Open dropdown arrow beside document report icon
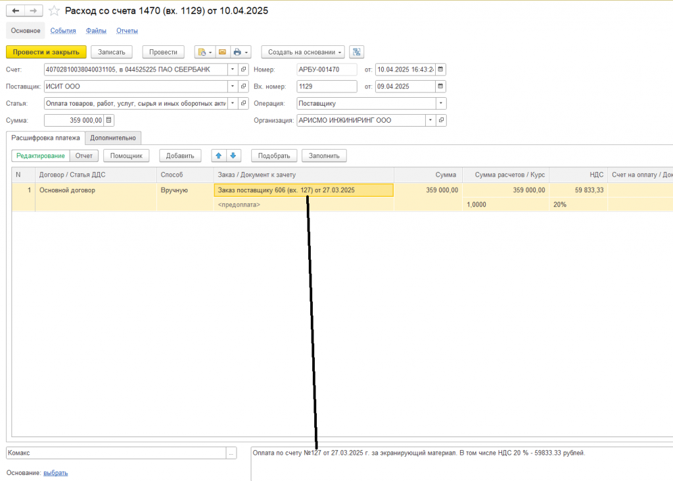The image size is (673, 481). (210, 52)
